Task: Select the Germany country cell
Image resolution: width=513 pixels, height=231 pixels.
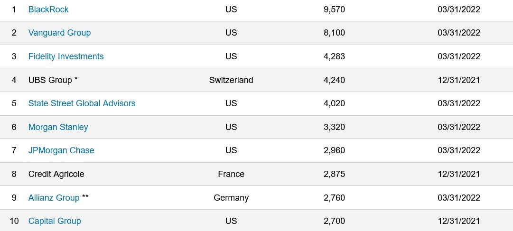Action: [x=231, y=198]
